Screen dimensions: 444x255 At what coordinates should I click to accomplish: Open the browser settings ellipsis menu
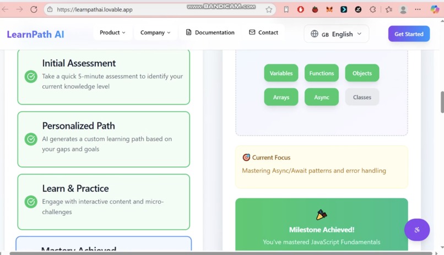click(x=418, y=9)
